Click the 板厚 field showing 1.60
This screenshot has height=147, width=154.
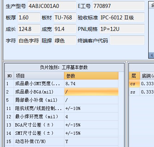click(29, 17)
